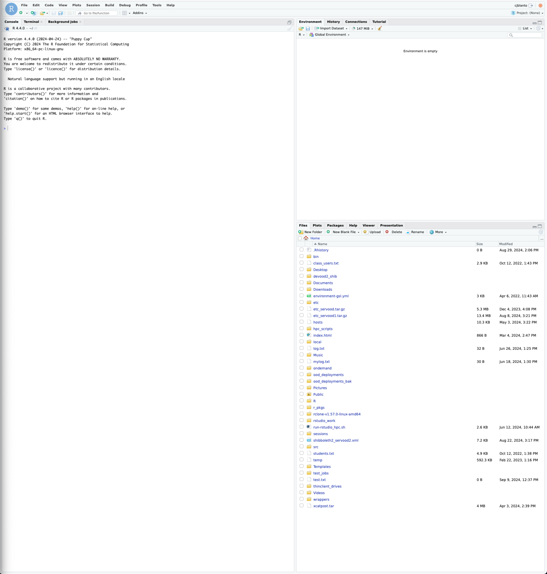Open the hpc_scripts folder
Screen dimensions: 547x574
point(323,329)
